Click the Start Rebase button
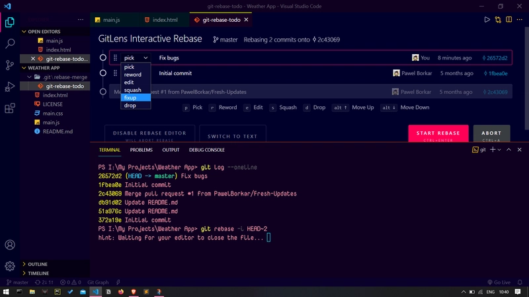The width and height of the screenshot is (529, 297). [x=438, y=133]
